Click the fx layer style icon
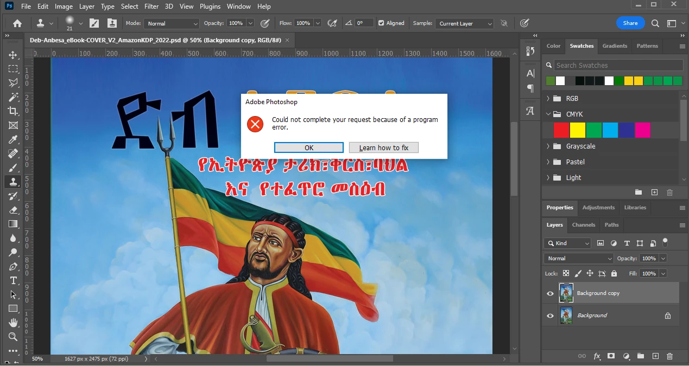689x366 pixels. (597, 356)
